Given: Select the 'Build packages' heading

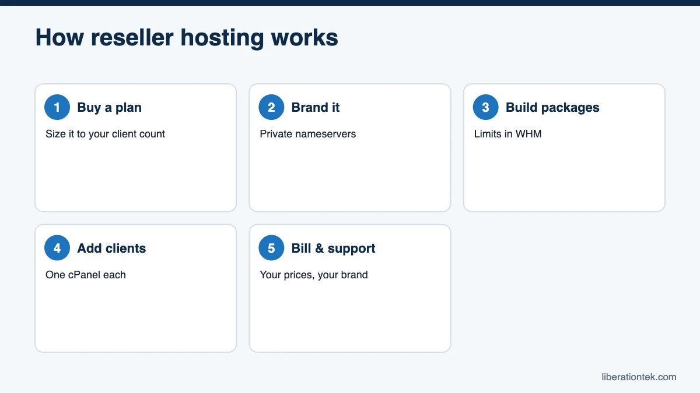Looking at the screenshot, I should [x=552, y=108].
